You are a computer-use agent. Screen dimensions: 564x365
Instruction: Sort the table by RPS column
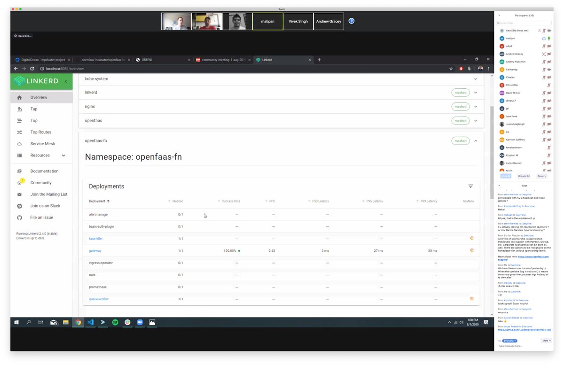pyautogui.click(x=270, y=201)
